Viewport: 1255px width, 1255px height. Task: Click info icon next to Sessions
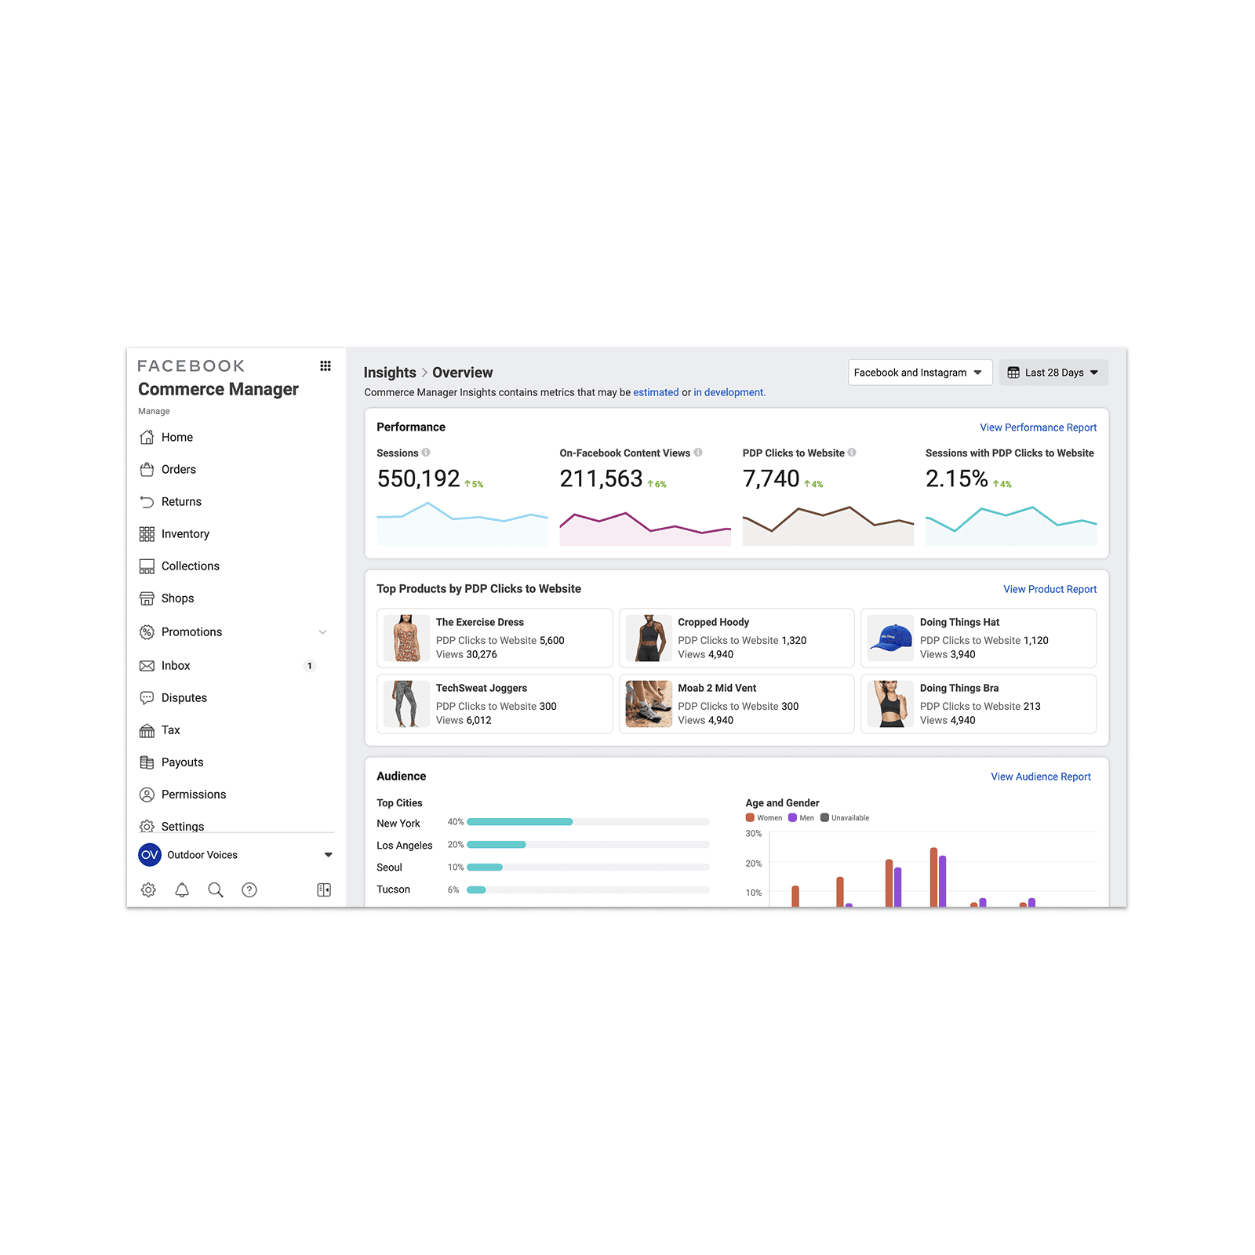click(426, 453)
